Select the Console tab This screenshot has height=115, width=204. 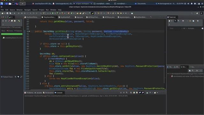(x=59, y=93)
